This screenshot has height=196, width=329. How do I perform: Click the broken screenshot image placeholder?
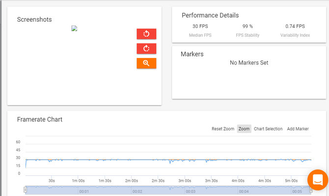[x=74, y=28]
